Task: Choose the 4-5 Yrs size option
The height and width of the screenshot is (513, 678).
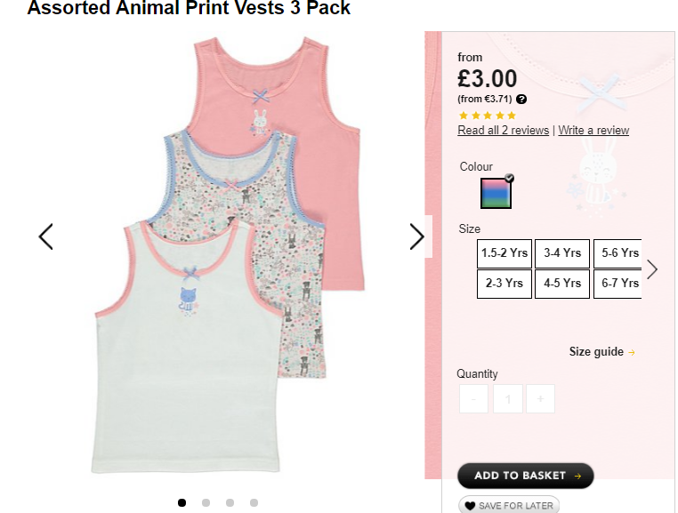Action: tap(562, 284)
